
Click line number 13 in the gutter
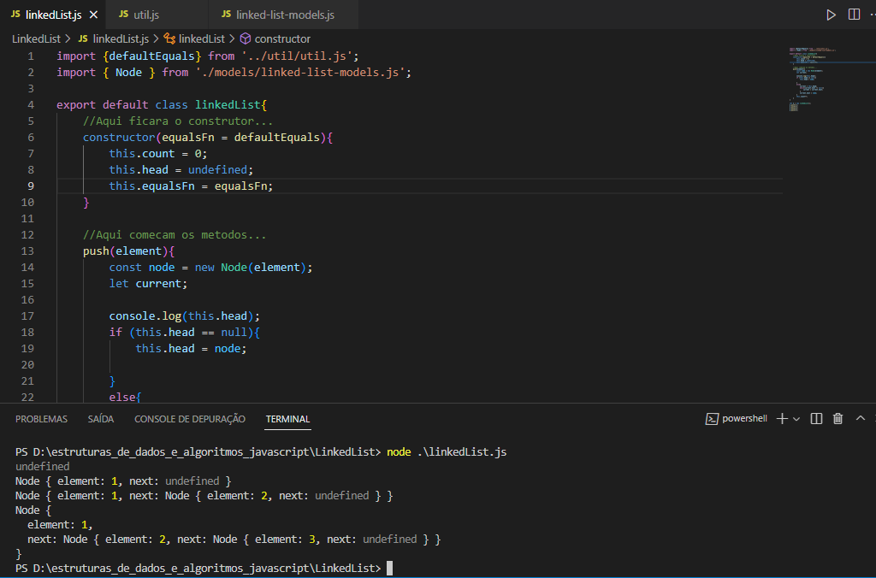click(27, 251)
